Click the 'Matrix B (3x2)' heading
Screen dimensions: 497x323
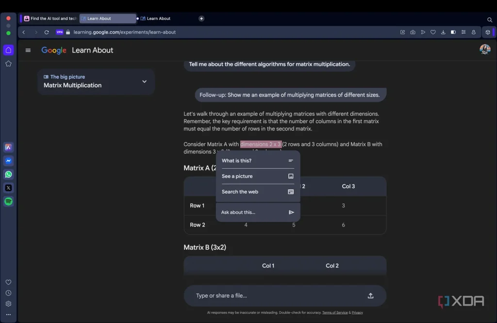point(205,247)
